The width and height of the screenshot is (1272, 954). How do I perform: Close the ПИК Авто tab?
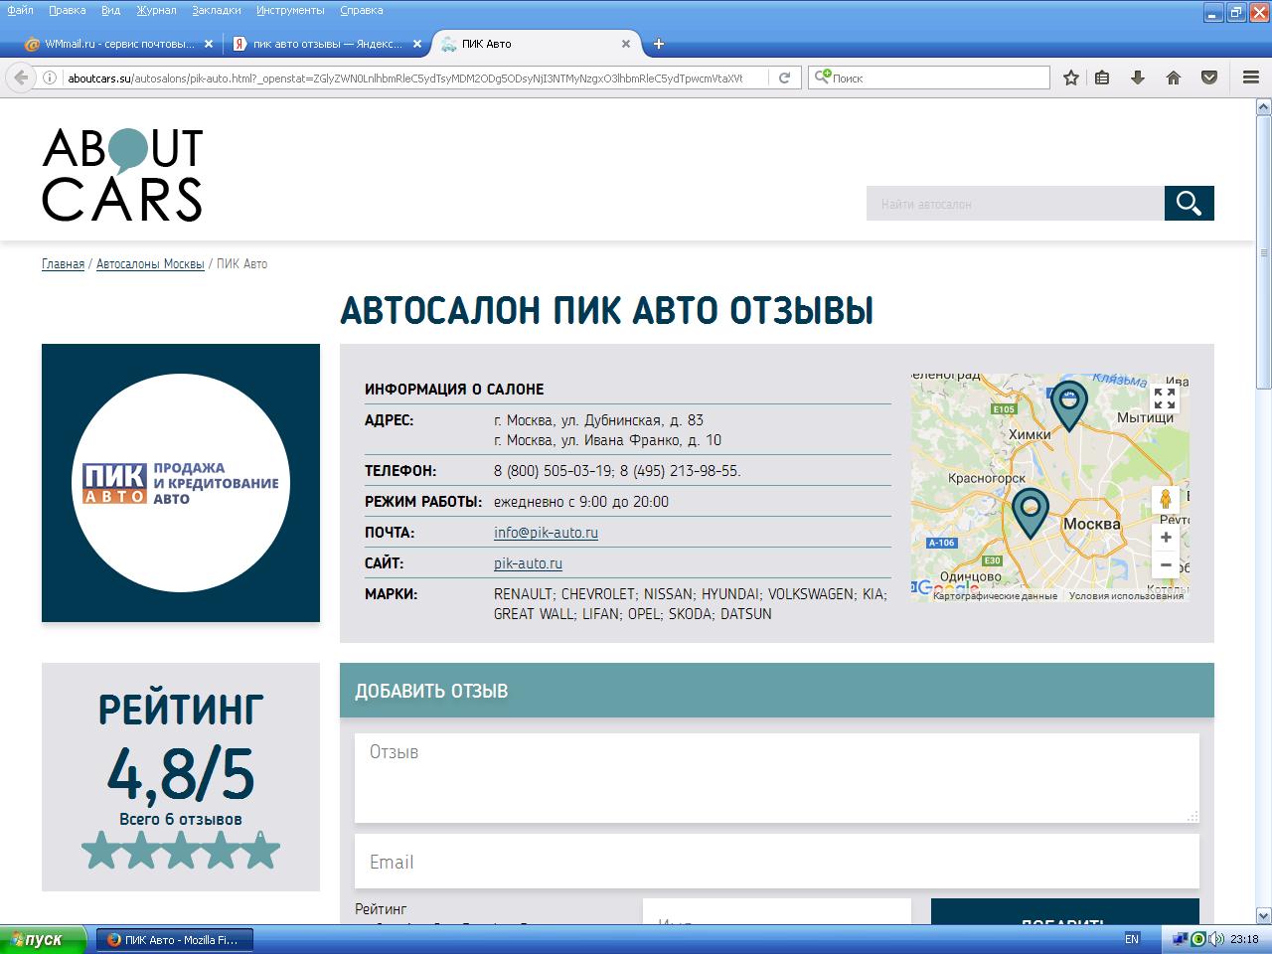tap(626, 44)
